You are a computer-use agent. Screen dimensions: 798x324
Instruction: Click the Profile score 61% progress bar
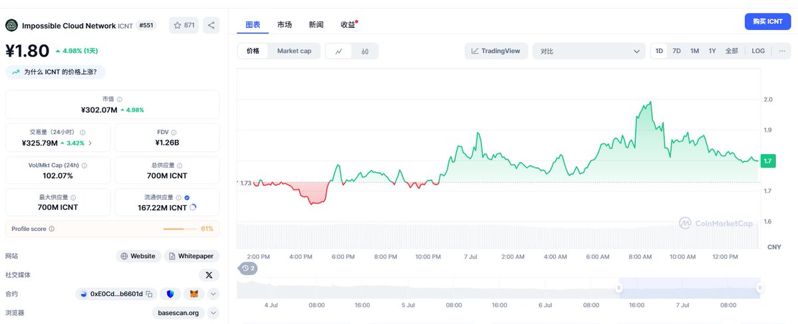pos(179,228)
